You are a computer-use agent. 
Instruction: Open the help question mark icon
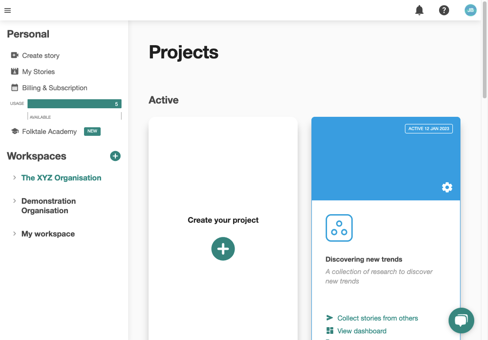pyautogui.click(x=444, y=10)
